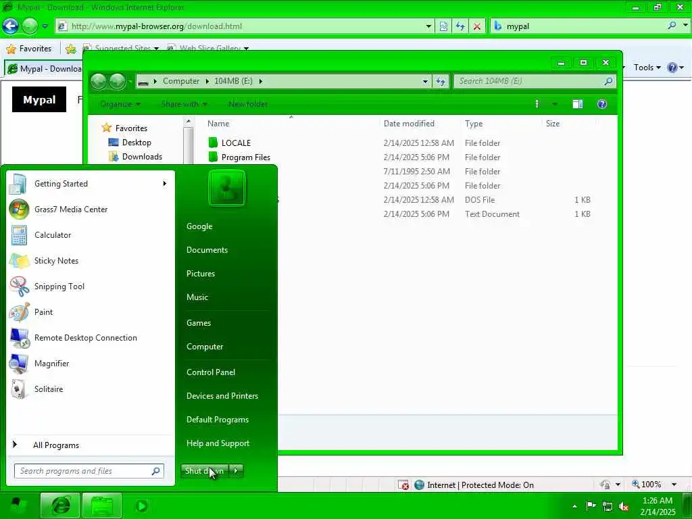This screenshot has height=519, width=692.
Task: Open Paint from Start menu
Action: click(91, 312)
